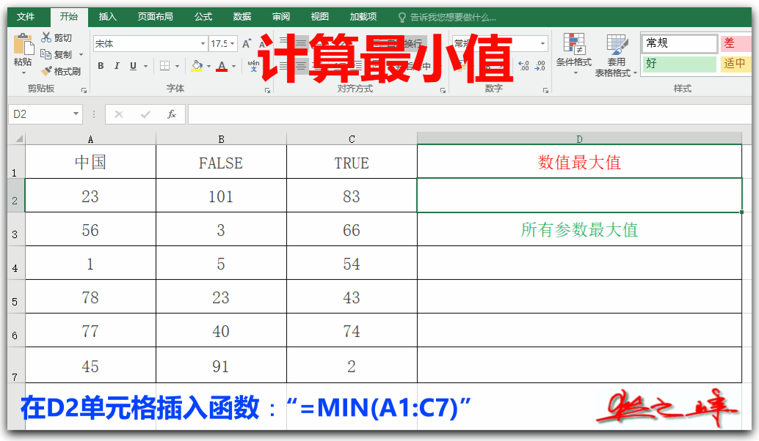Image resolution: width=759 pixels, height=441 pixels.
Task: Click the confirm checkmark formula button
Action: (145, 114)
